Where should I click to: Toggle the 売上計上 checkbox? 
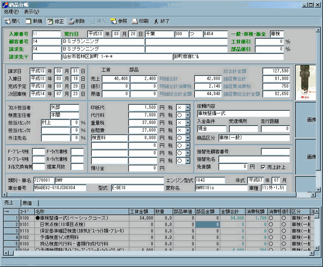(263, 167)
